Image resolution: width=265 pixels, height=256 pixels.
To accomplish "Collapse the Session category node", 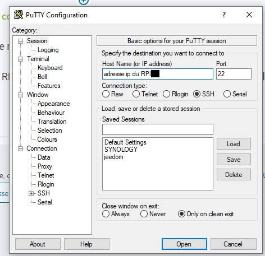I will (20, 41).
